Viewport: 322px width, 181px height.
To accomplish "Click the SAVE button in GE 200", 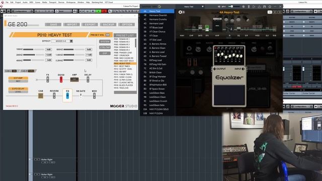I will coord(53,25).
